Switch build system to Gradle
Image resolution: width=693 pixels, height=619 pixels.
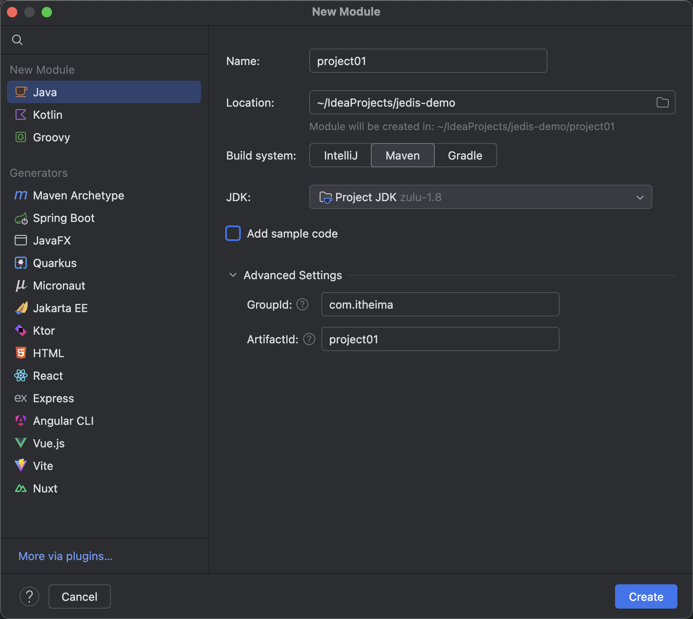pos(465,155)
